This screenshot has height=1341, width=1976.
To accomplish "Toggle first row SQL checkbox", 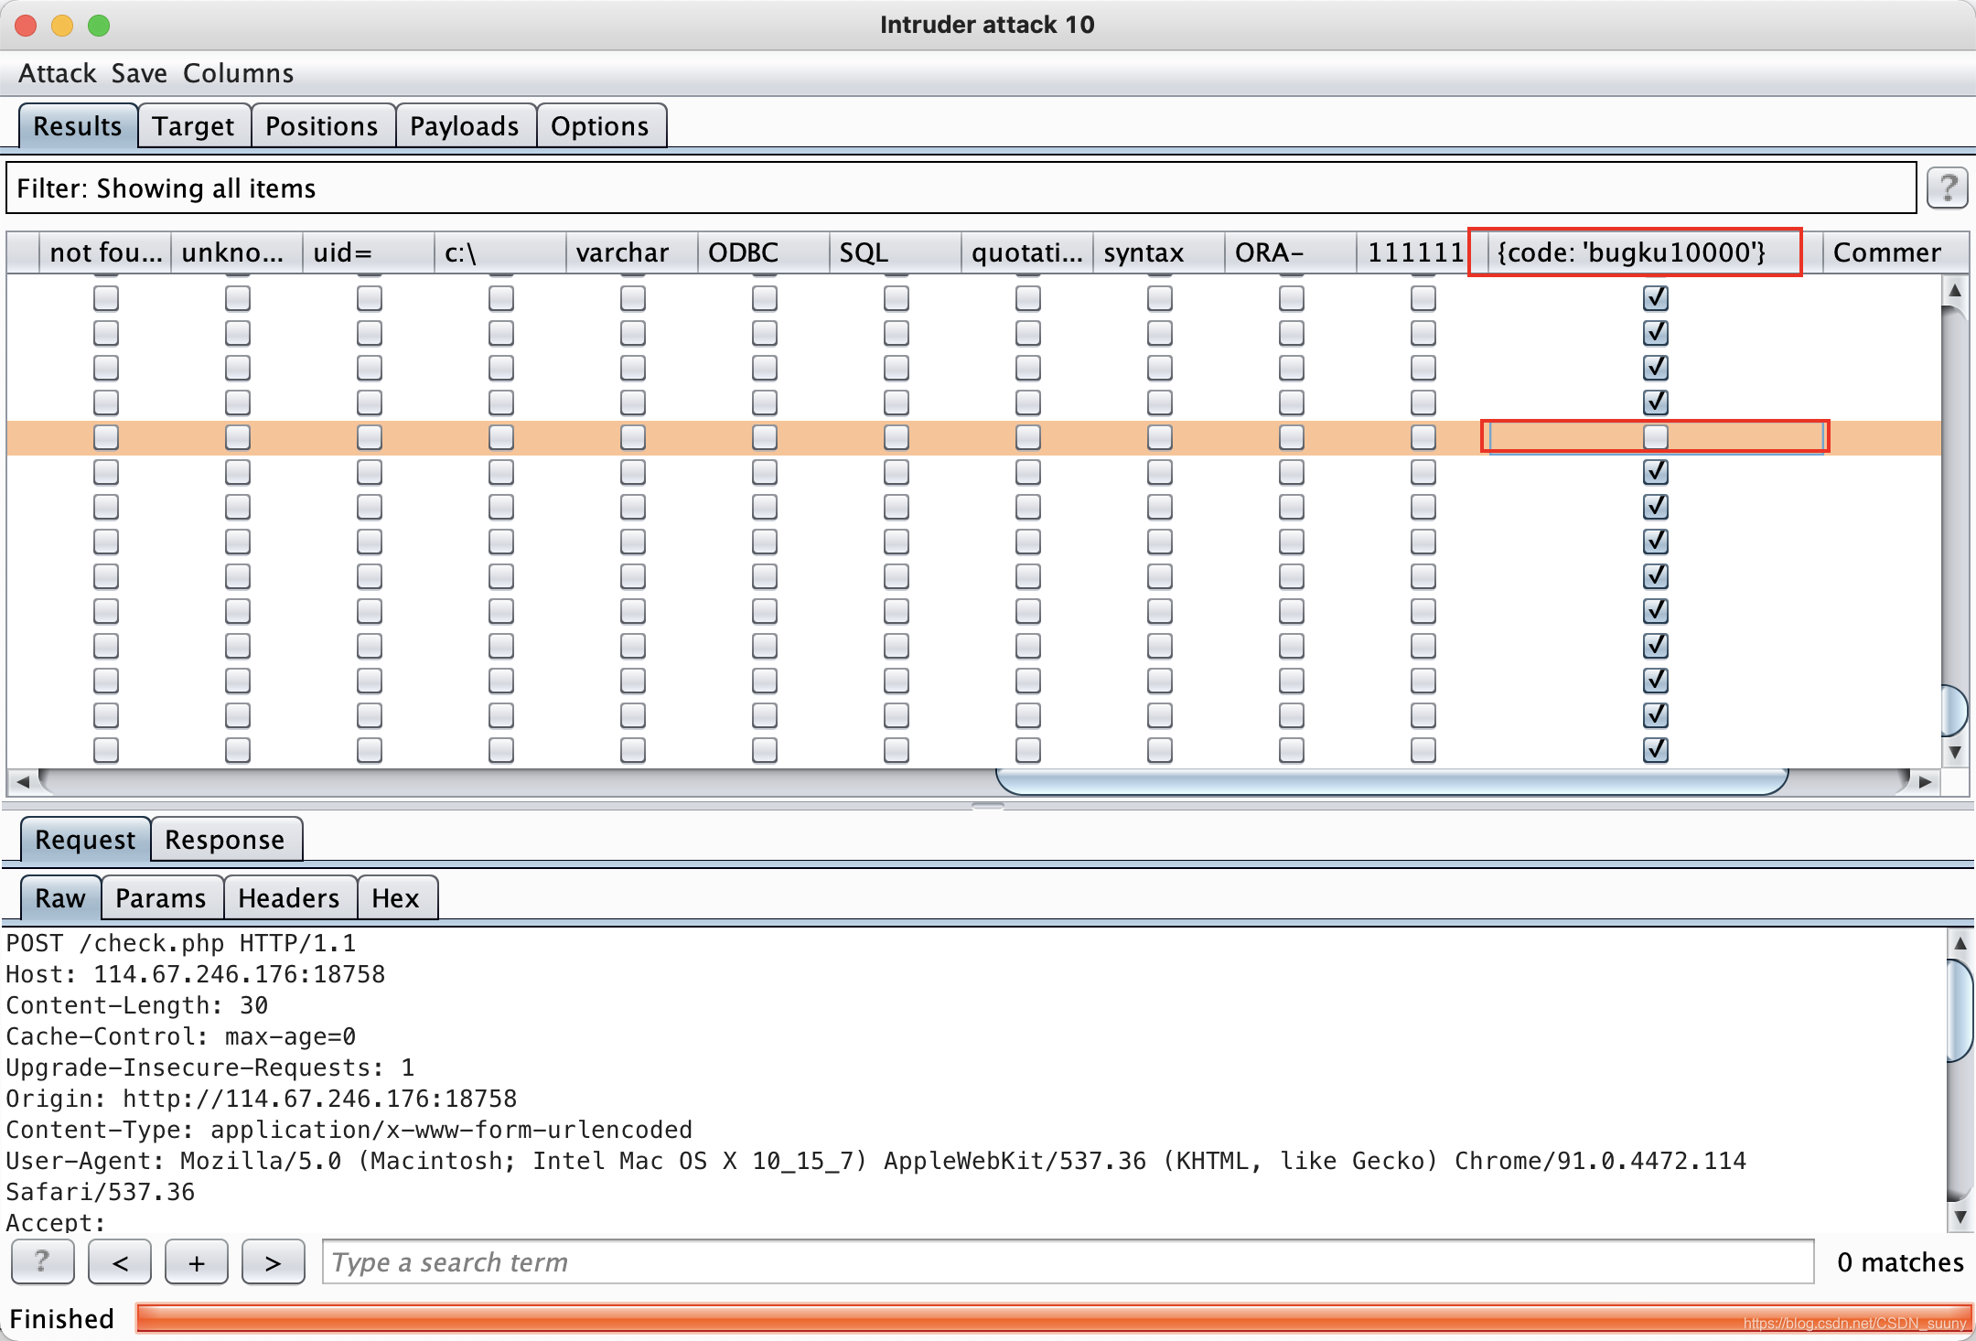I will click(897, 298).
